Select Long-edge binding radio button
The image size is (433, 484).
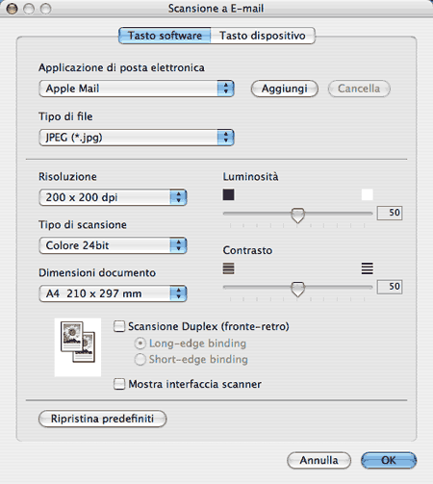[x=140, y=344]
